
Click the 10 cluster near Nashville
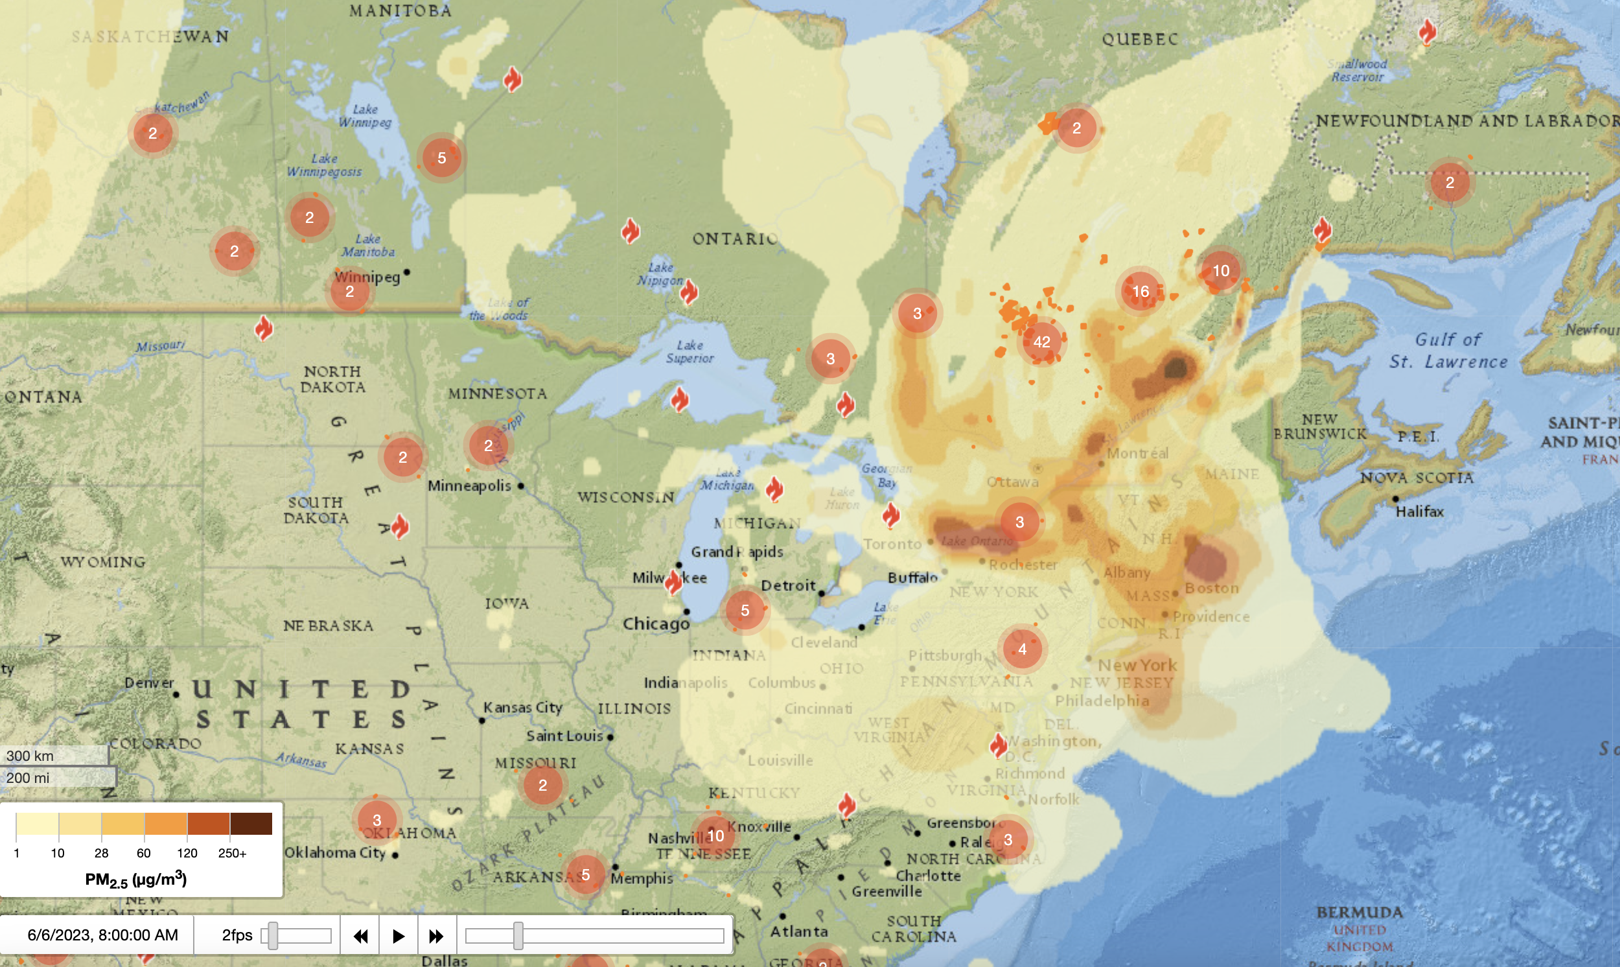click(x=715, y=835)
